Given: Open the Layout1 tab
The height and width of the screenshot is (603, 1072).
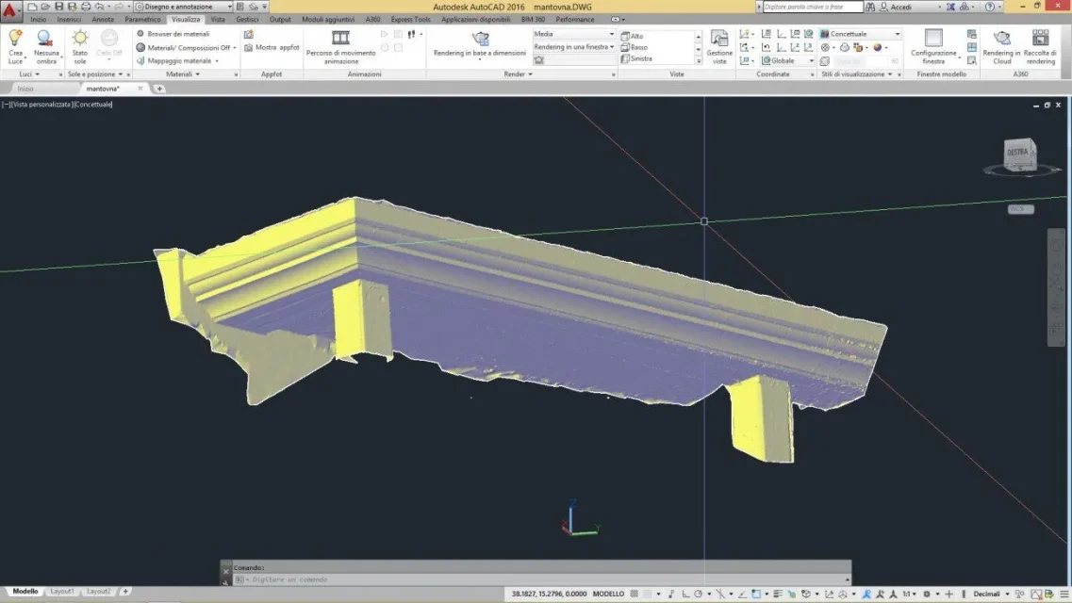Looking at the screenshot, I should tap(62, 592).
